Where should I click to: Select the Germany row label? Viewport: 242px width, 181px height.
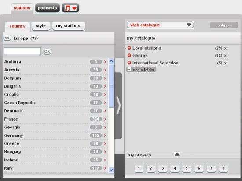[x=14, y=135]
